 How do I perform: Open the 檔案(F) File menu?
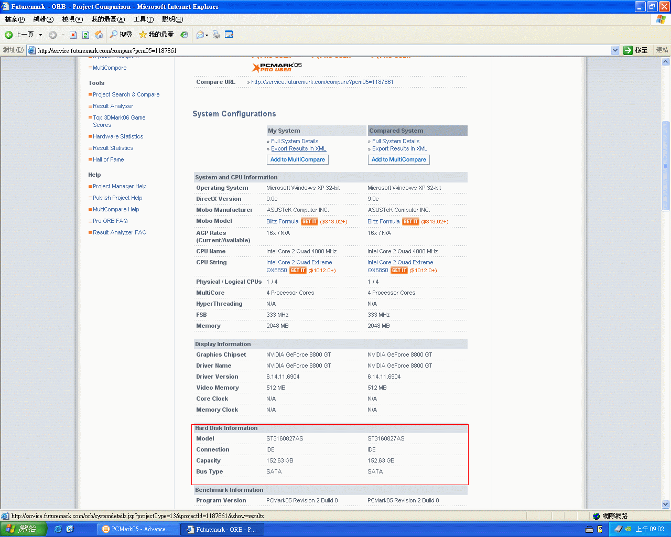pos(15,19)
